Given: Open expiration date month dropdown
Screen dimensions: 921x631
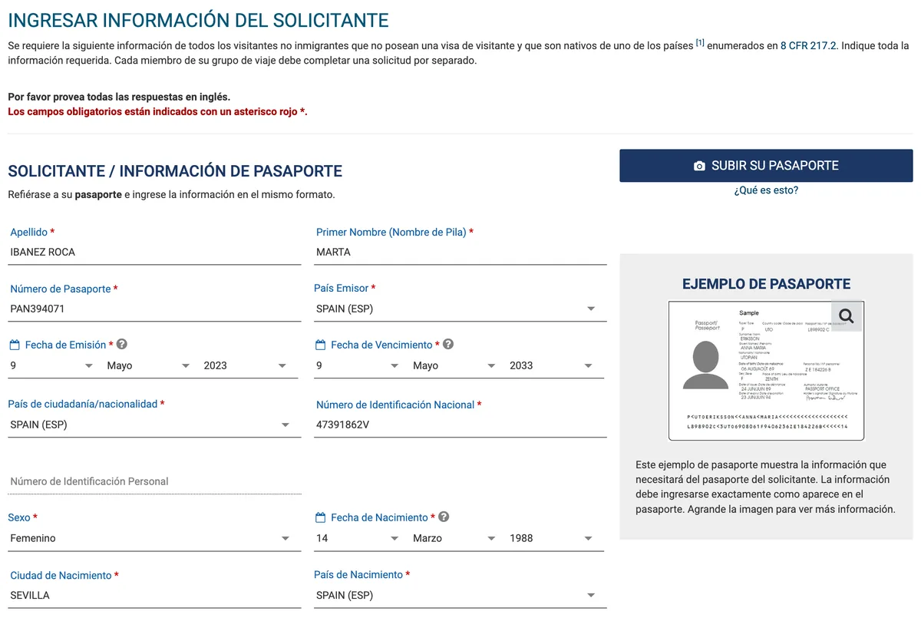Looking at the screenshot, I should 456,365.
